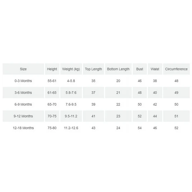Click the 65-70 height cell
The width and height of the screenshot is (192, 192).
point(52,104)
